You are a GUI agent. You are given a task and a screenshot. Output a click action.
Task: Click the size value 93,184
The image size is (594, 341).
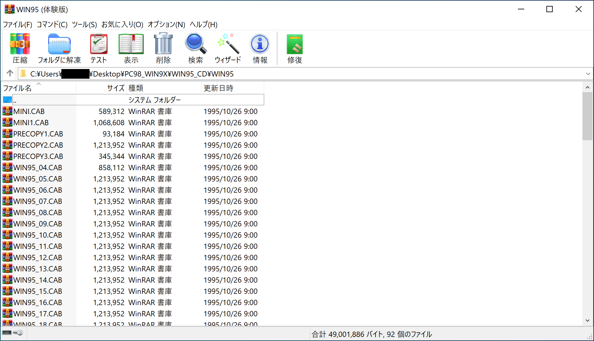(x=114, y=134)
